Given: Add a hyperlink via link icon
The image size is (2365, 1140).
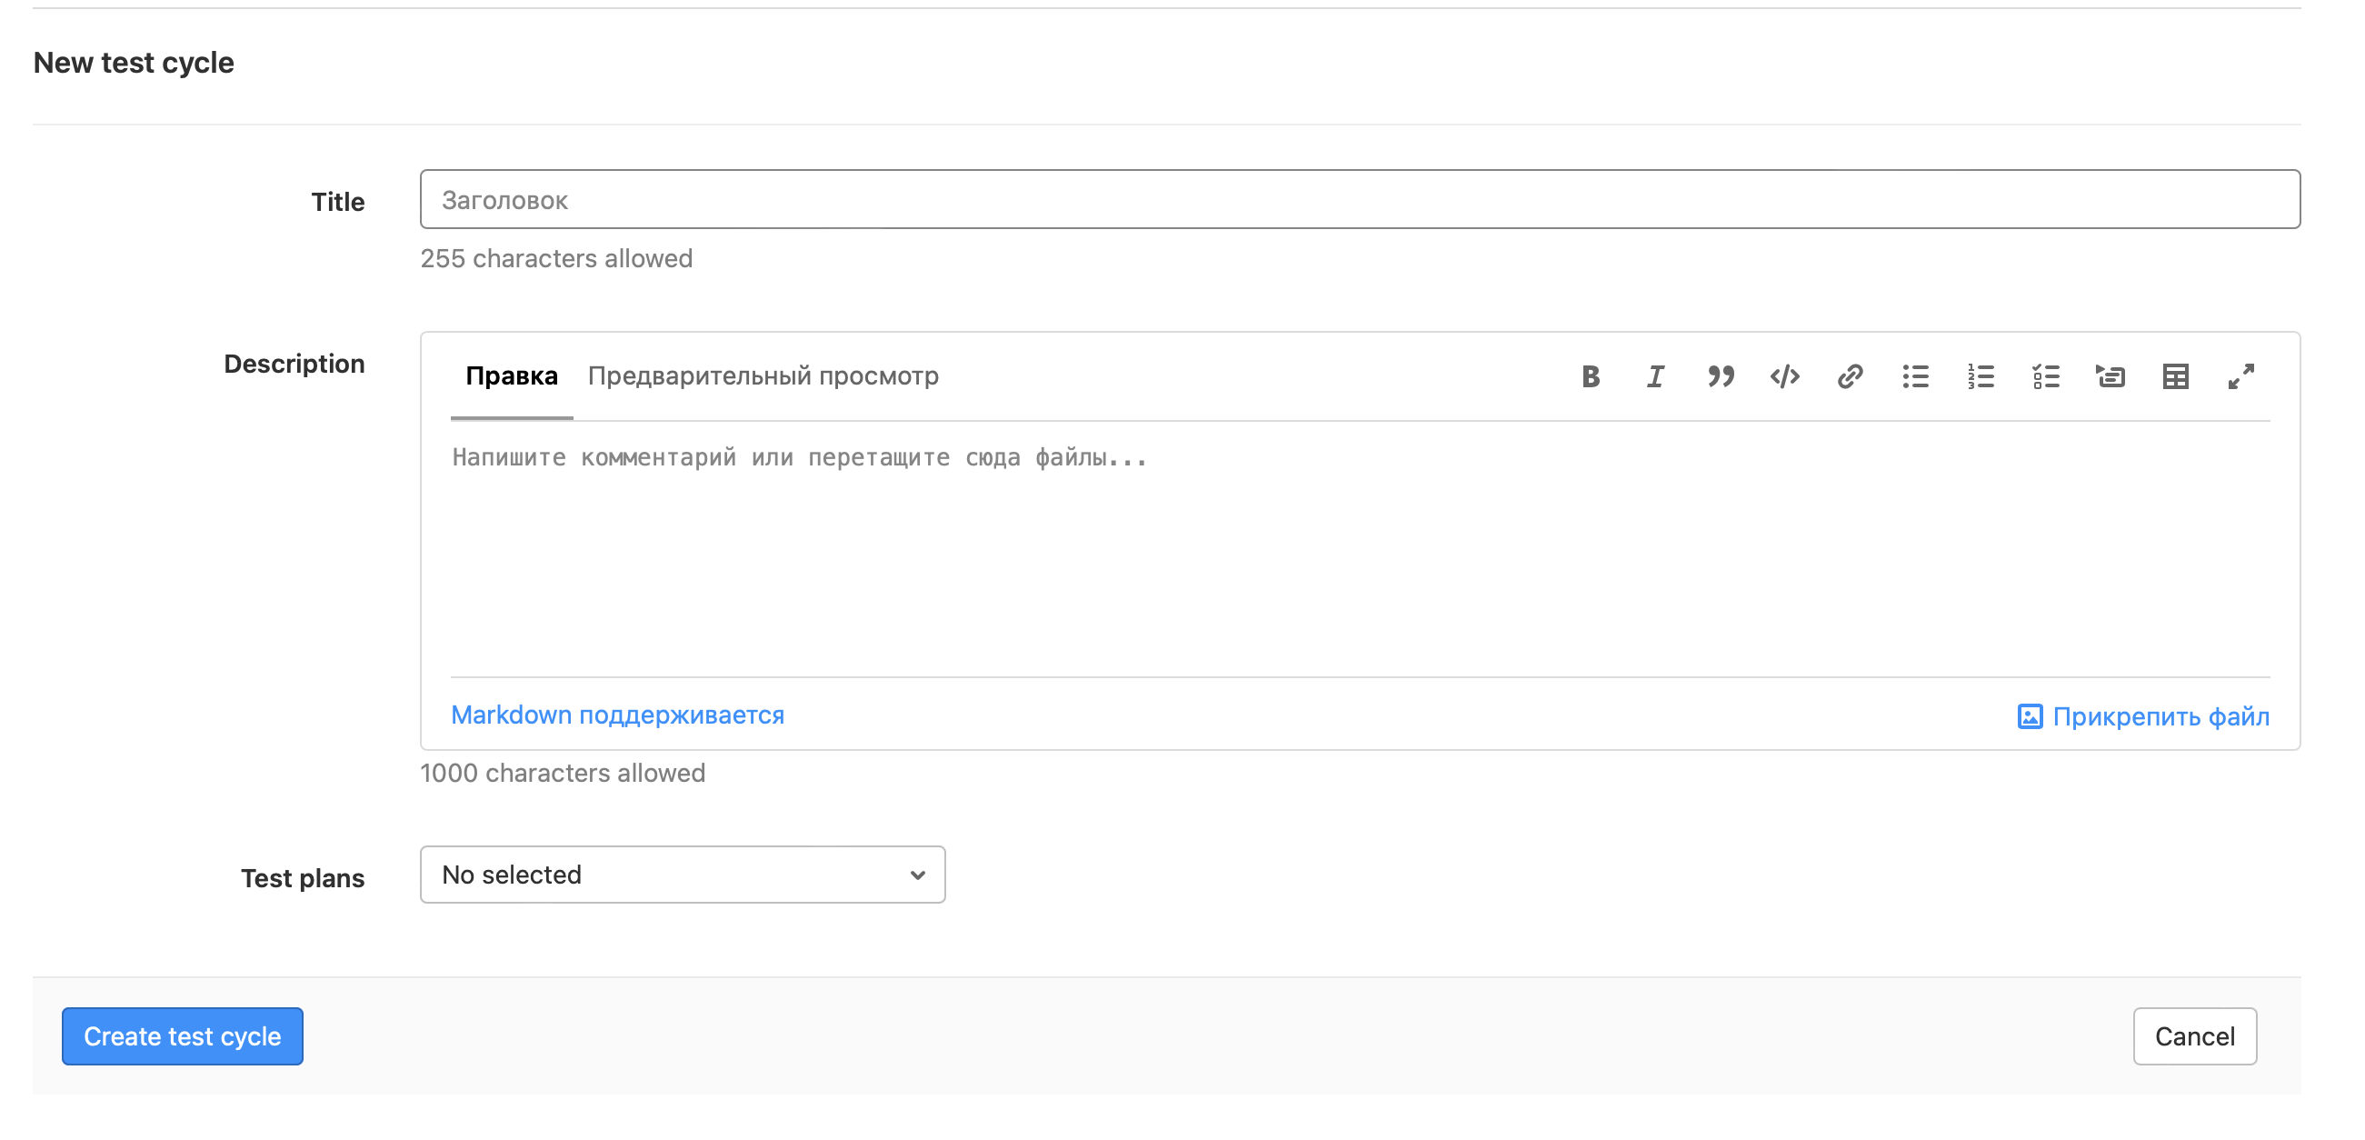Looking at the screenshot, I should (1850, 376).
